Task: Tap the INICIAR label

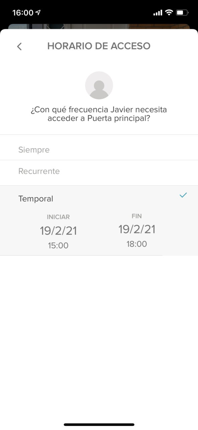Action: pos(58,217)
